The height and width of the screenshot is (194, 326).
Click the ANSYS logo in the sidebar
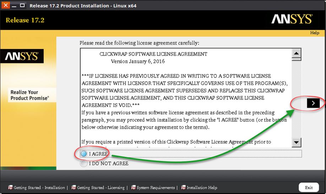click(x=22, y=56)
